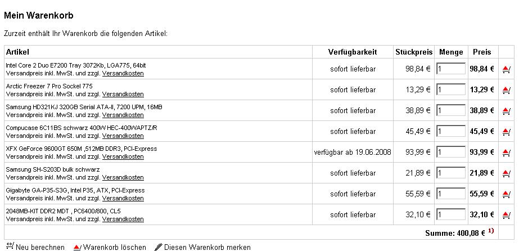Remove Intel Core 2 Duo E7200 from cart
This screenshot has height=251, width=519.
pos(506,69)
